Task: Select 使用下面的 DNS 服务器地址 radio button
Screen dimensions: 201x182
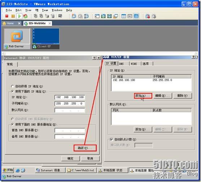Action: click(x=12, y=124)
